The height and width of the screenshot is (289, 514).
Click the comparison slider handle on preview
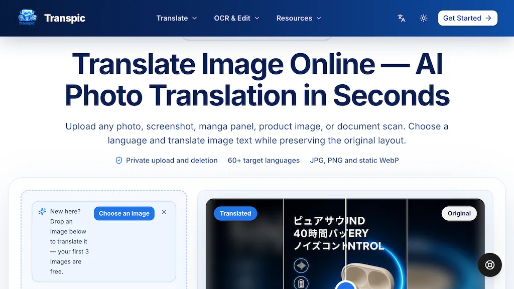(x=345, y=285)
